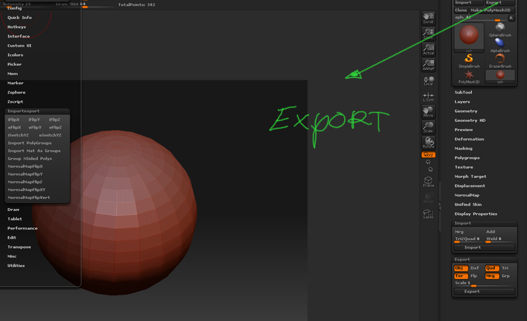Viewport: 527px width, 321px height.
Task: Expand the Morph Target sub-palette
Action: (x=470, y=177)
